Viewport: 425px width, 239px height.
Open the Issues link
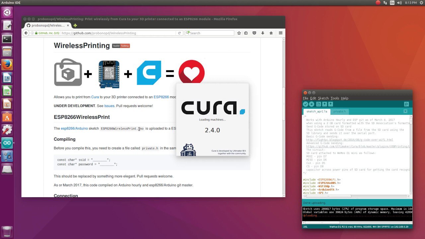click(x=109, y=106)
